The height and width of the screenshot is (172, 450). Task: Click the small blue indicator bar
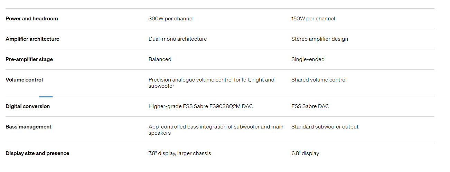(46, 97)
